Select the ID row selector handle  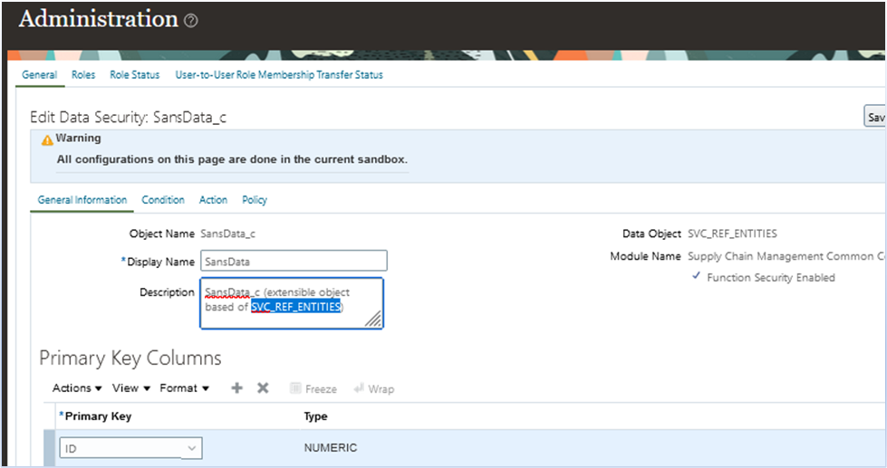49,448
